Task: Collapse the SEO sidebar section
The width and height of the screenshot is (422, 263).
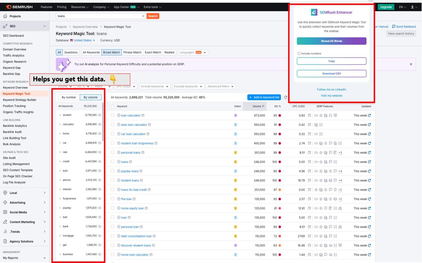Action: click(x=45, y=26)
